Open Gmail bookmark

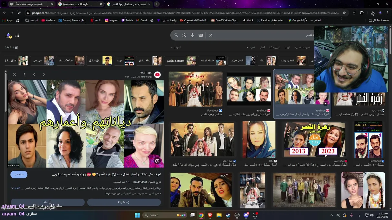141,20
